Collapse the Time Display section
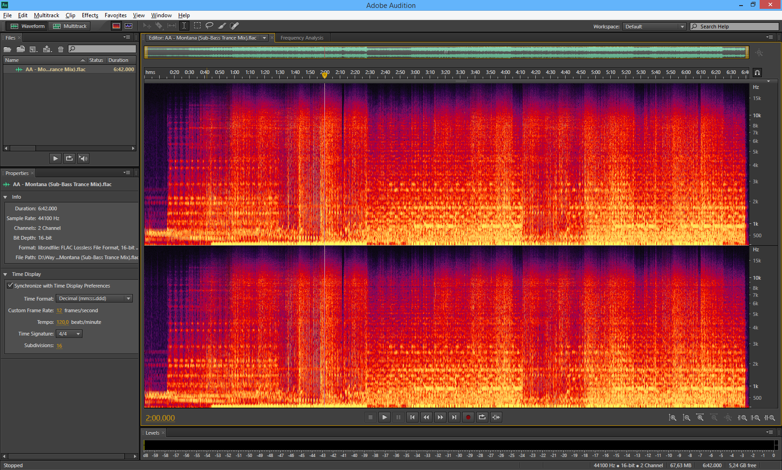The image size is (782, 470). pos(5,274)
